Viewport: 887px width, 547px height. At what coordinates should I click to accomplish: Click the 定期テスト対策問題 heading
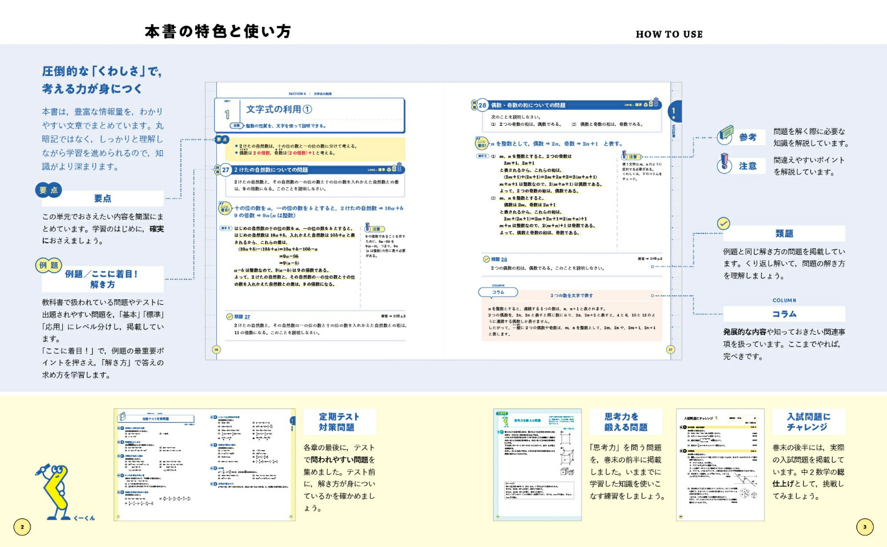339,422
